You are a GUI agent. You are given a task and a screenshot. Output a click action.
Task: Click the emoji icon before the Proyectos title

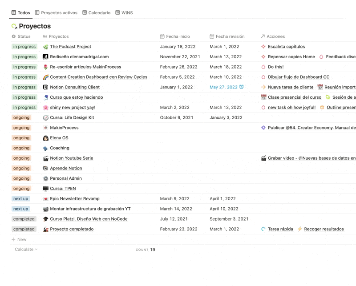click(x=14, y=26)
